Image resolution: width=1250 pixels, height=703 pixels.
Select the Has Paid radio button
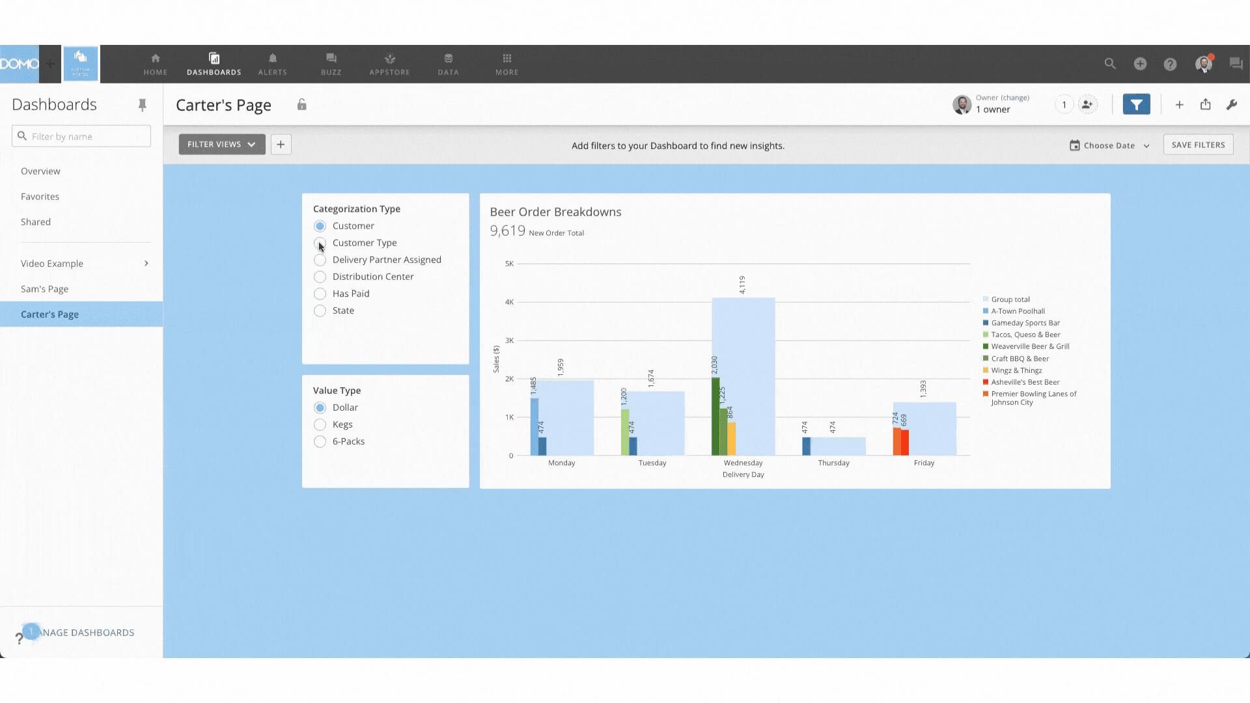click(x=320, y=294)
